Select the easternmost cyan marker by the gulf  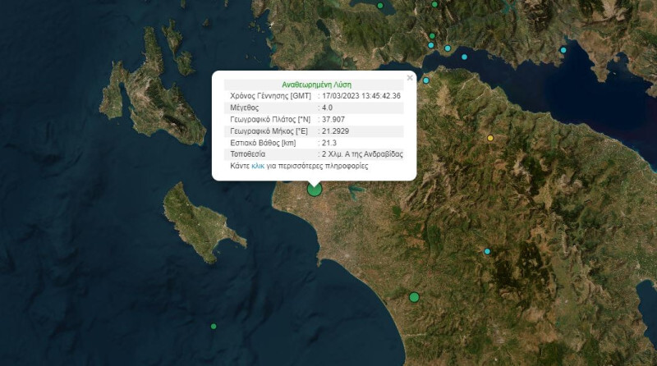[563, 50]
